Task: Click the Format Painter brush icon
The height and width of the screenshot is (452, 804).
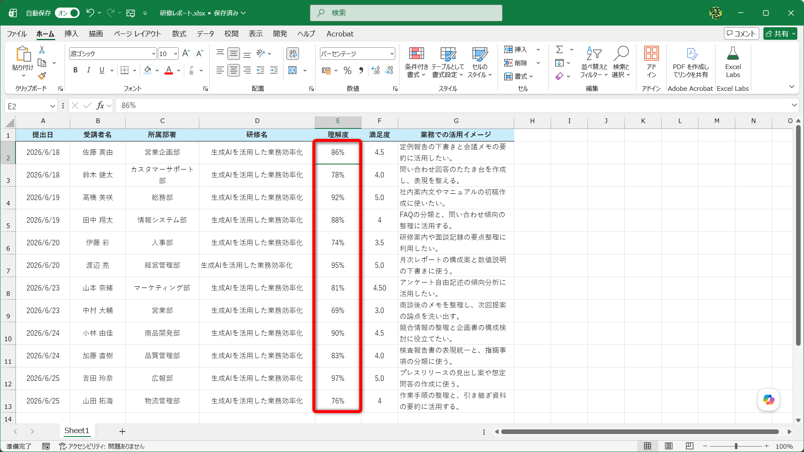Action: [x=42, y=76]
